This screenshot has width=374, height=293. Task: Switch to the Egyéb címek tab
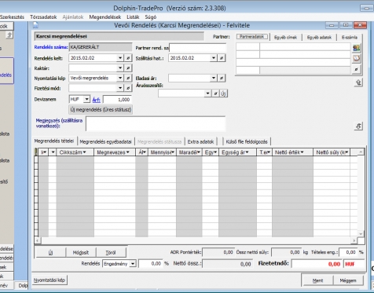[x=285, y=37]
